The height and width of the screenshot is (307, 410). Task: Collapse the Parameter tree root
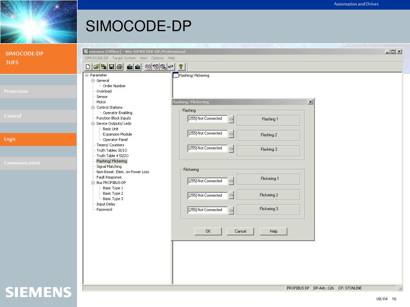(86, 75)
